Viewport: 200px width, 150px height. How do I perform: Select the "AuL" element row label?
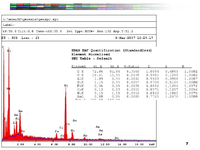click(81, 97)
